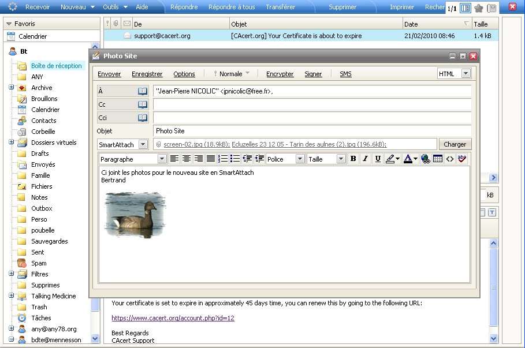Expand the Archive folder tree node

click(x=11, y=88)
